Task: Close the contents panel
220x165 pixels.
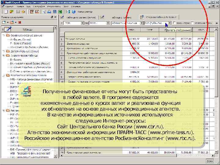Action: pos(55,17)
